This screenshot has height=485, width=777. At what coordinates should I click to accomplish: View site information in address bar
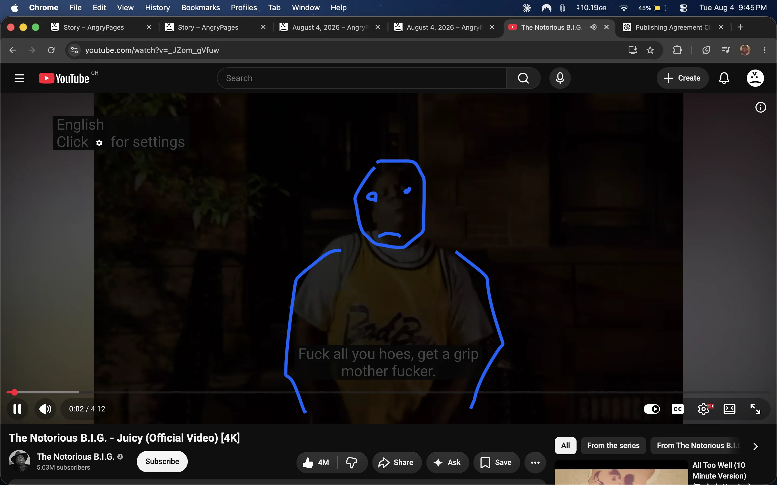[74, 50]
